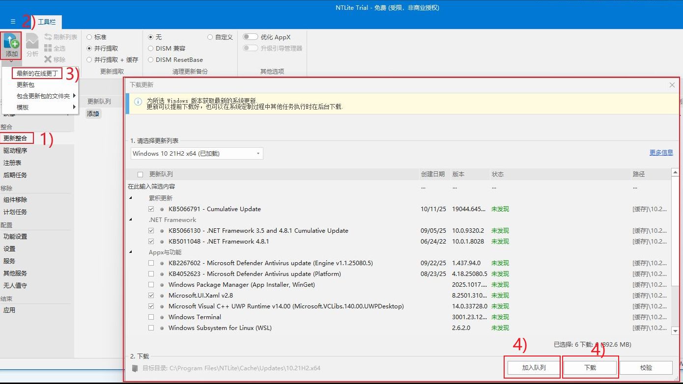
Task: Uncheck KB5066791 Cumulative Update checkbox
Action: click(151, 209)
